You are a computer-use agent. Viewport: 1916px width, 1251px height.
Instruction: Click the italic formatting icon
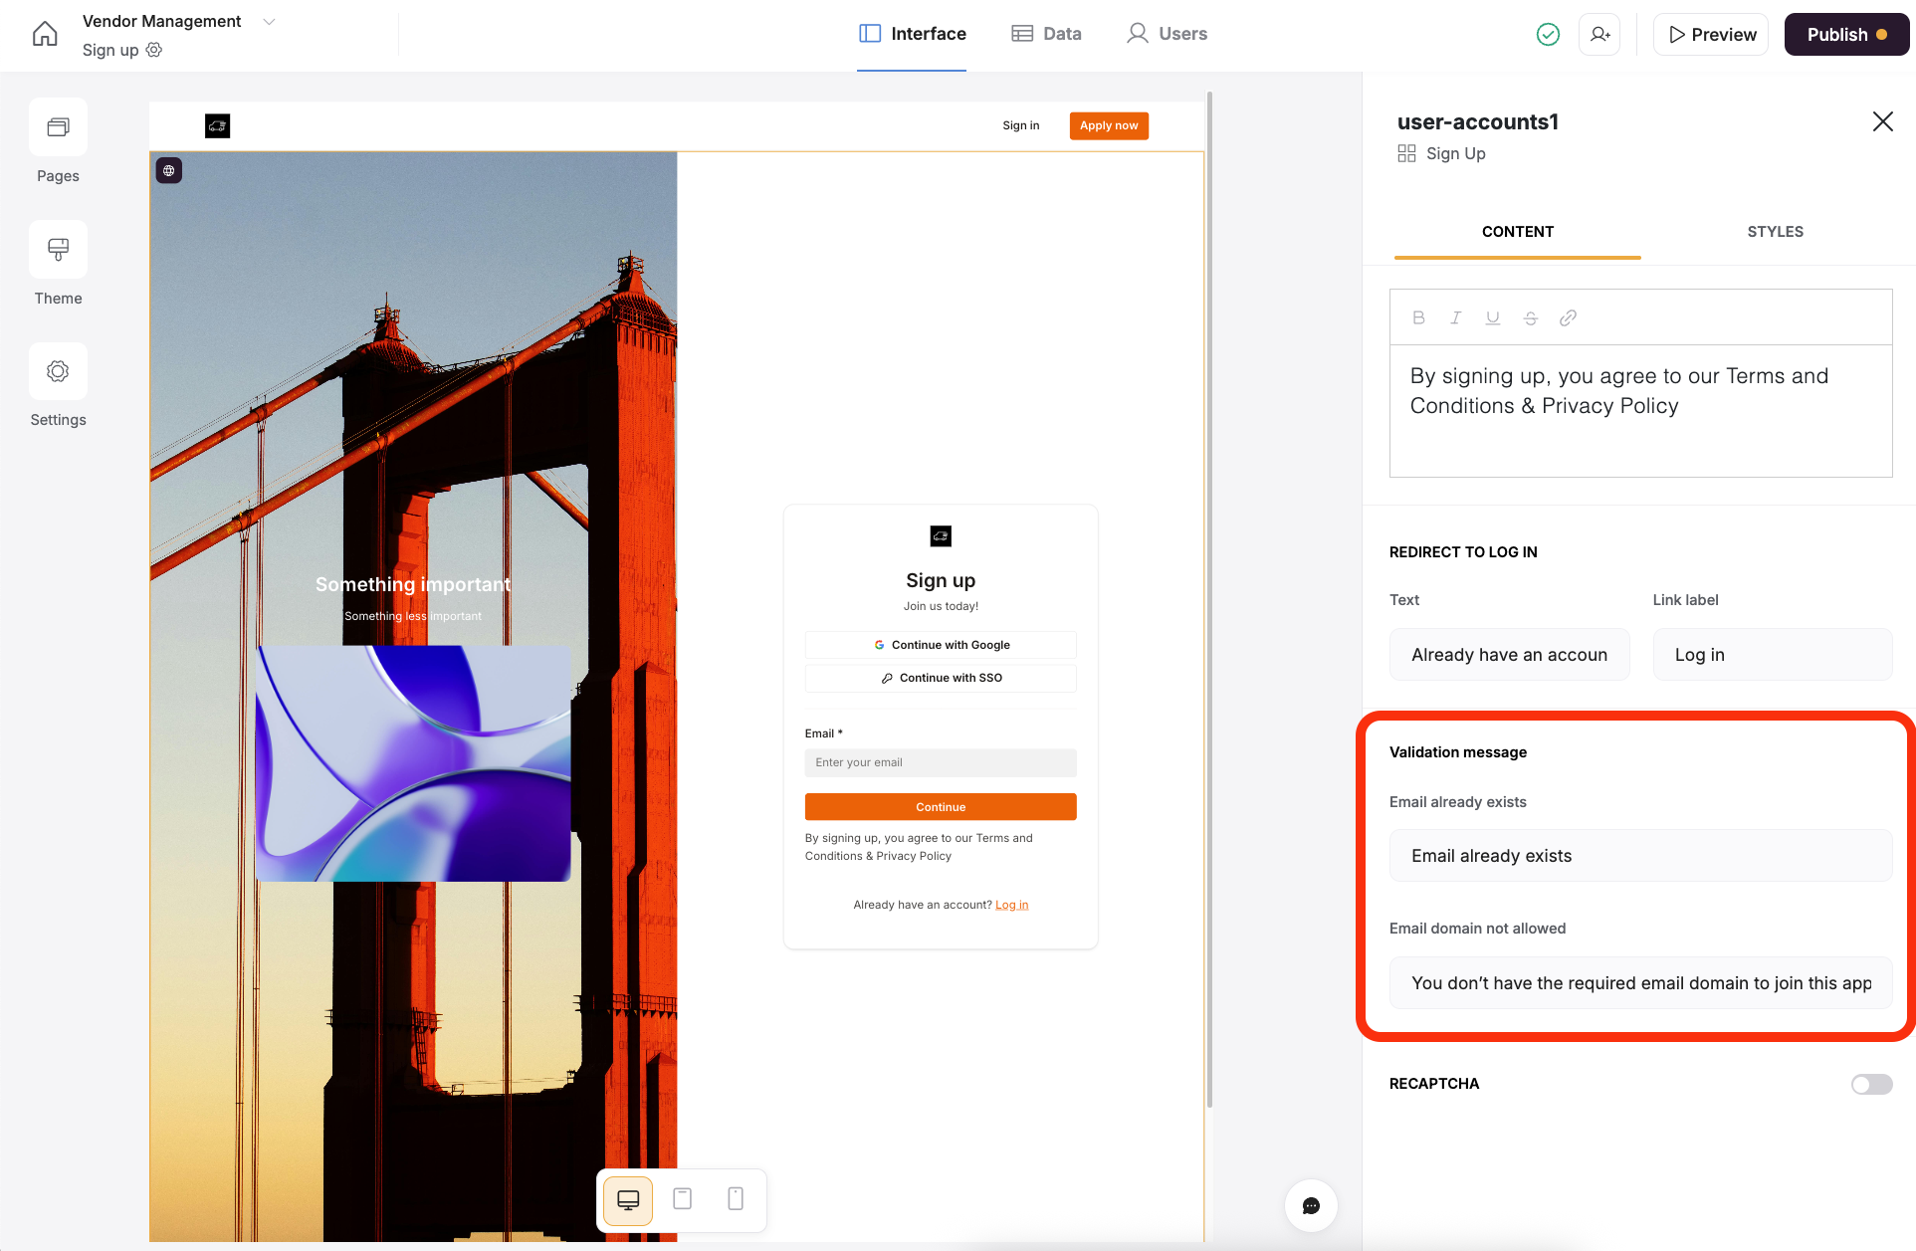(x=1455, y=317)
